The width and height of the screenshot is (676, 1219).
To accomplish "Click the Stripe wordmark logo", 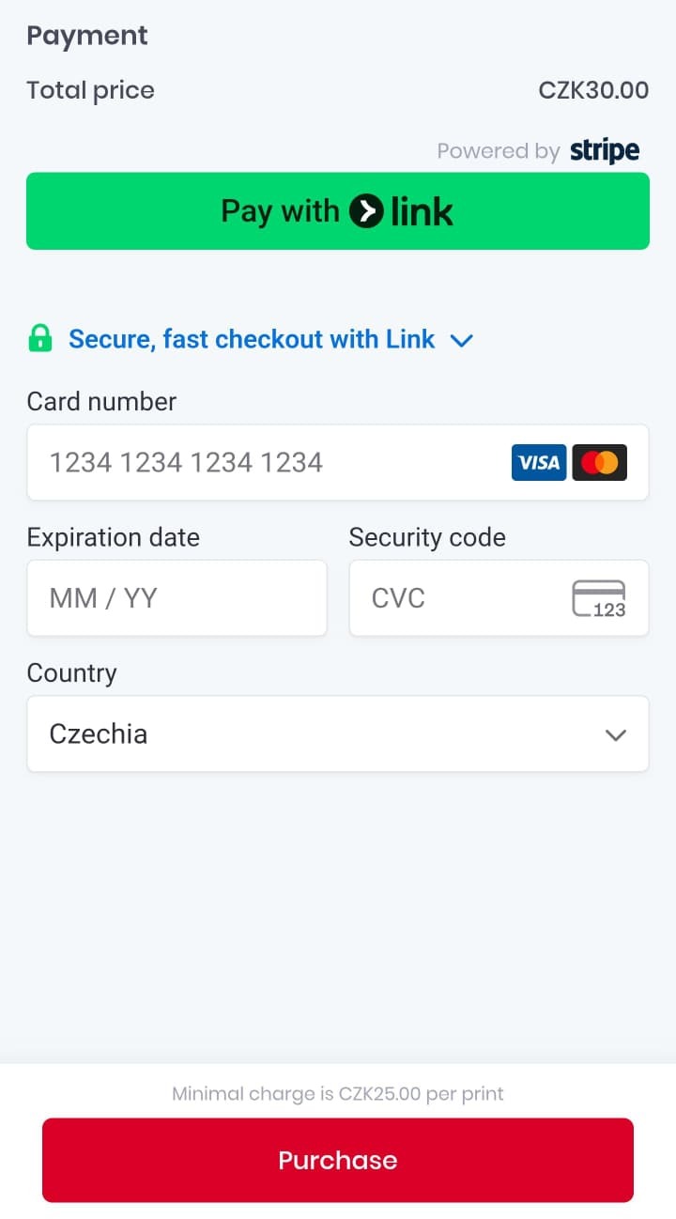I will pos(604,150).
